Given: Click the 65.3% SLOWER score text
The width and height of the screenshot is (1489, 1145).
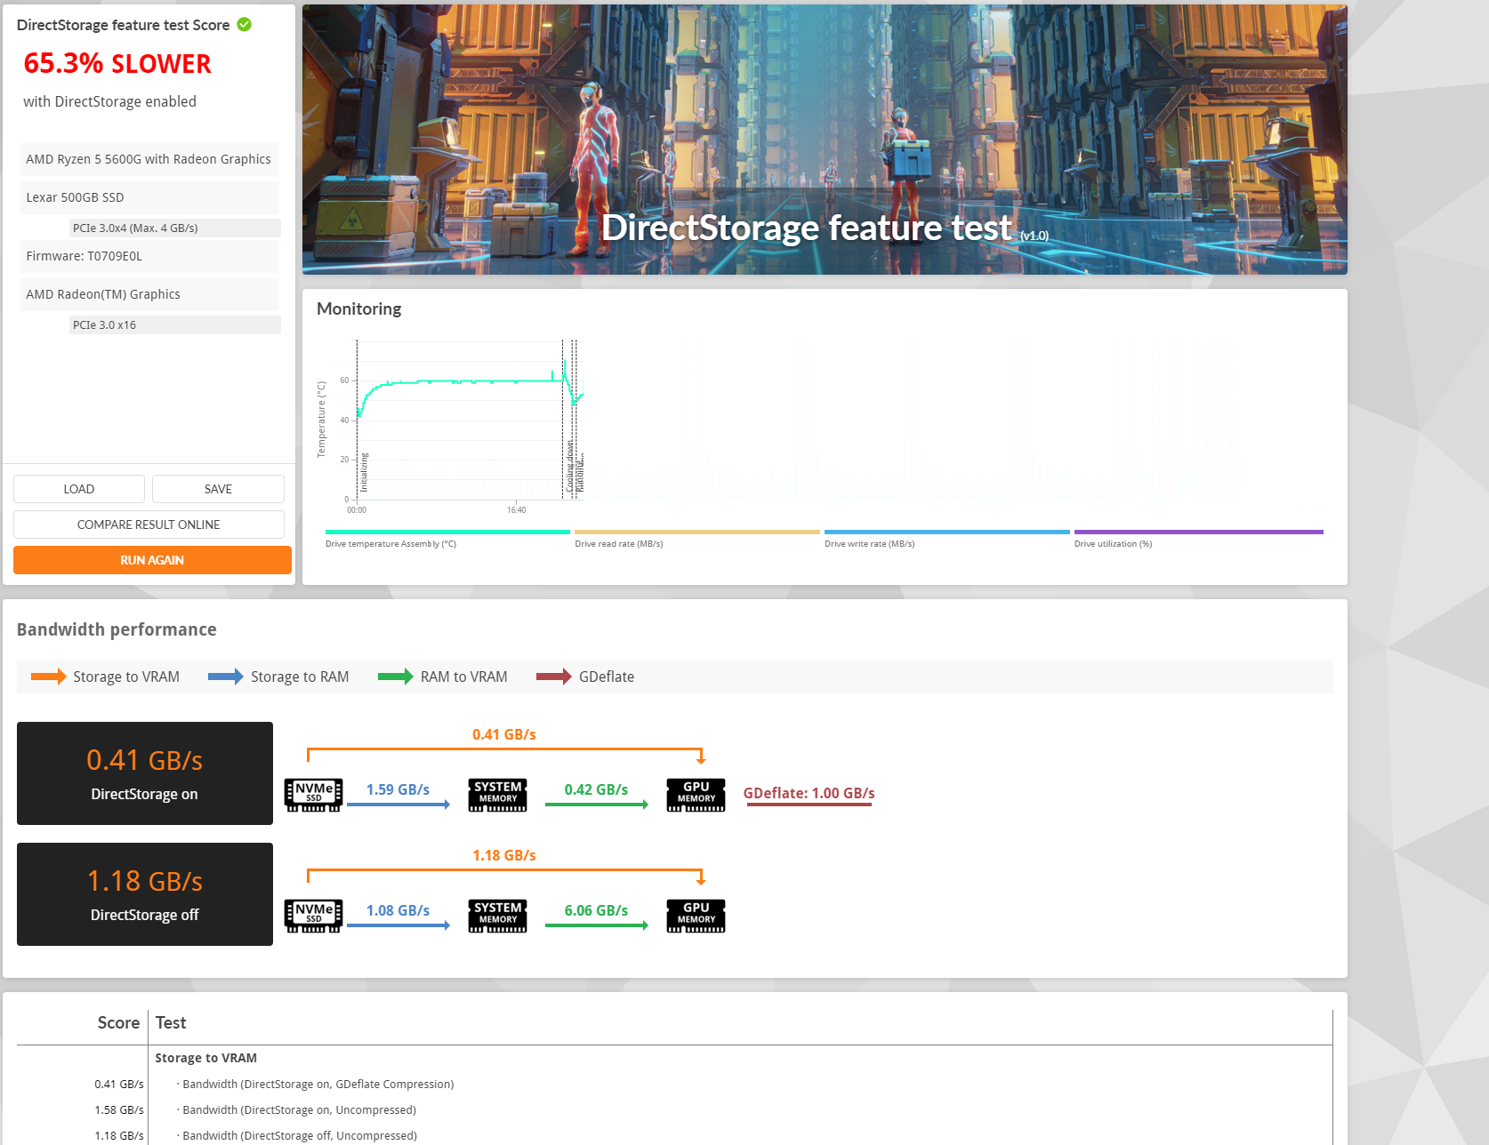Looking at the screenshot, I should 117,64.
